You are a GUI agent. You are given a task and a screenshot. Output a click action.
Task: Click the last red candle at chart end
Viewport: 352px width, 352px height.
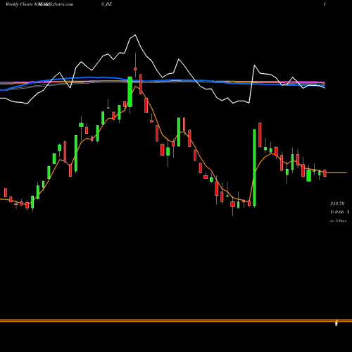(325, 173)
